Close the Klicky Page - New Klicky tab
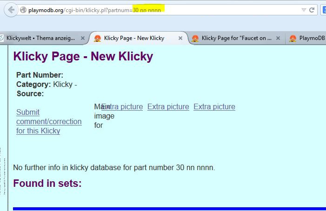This screenshot has width=326, height=211. [180, 38]
